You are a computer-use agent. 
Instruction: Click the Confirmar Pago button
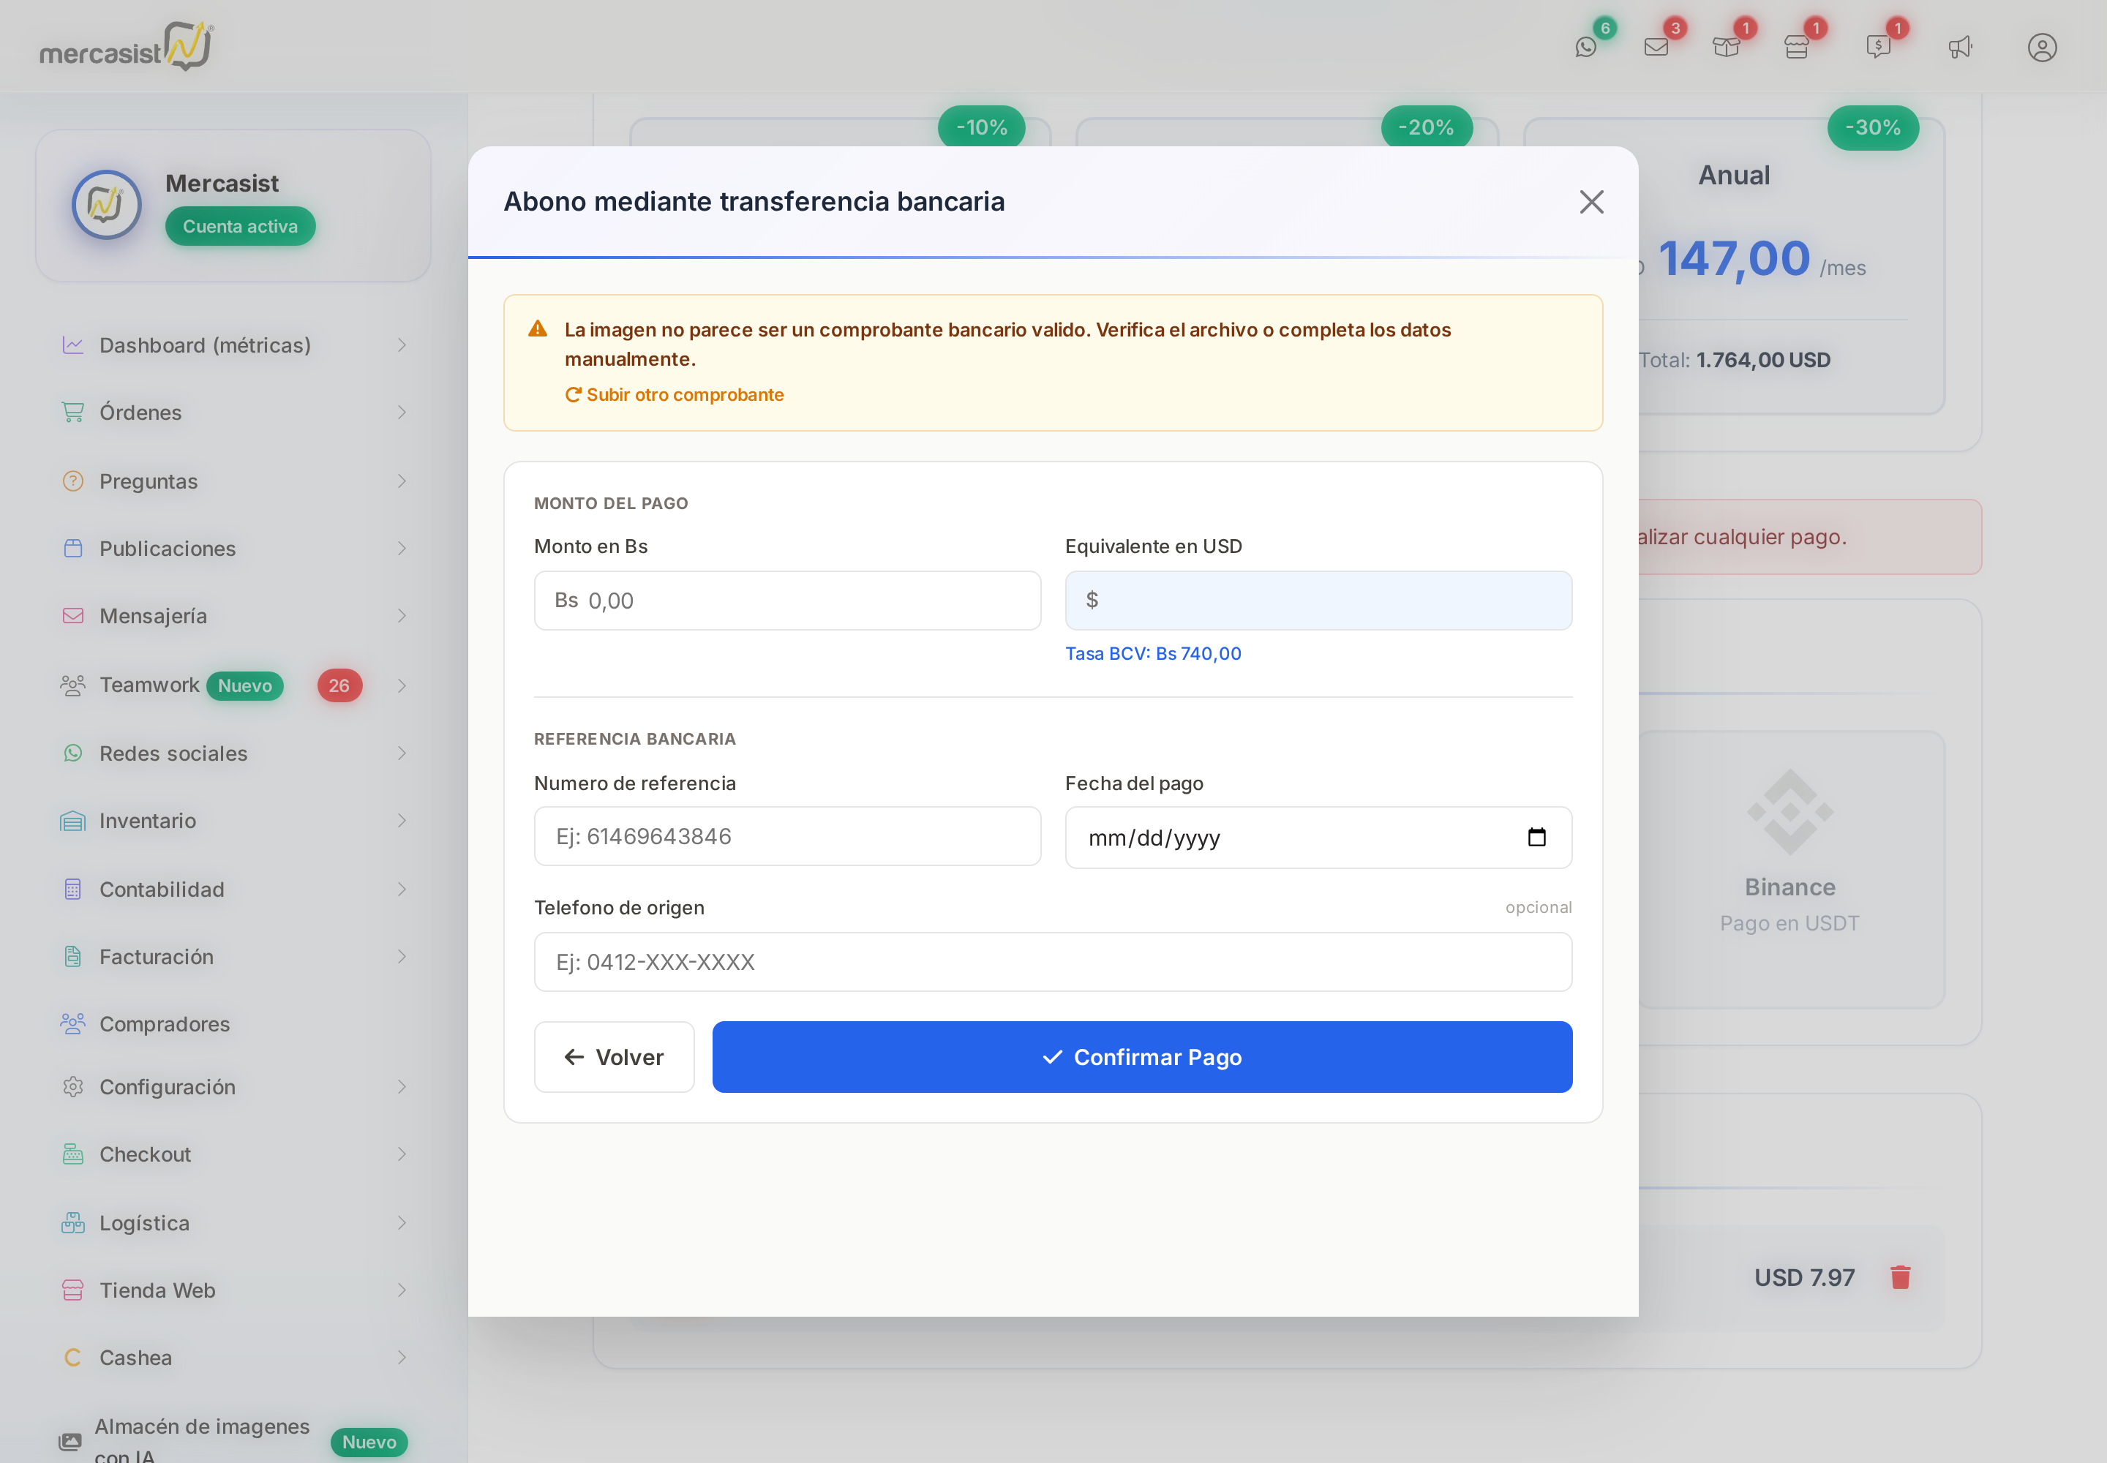pyautogui.click(x=1141, y=1057)
